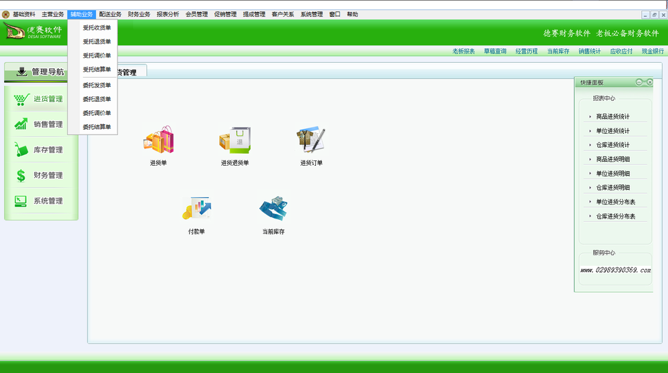
Task: Select the partially hidden 进货管理 tab
Action: [131, 72]
